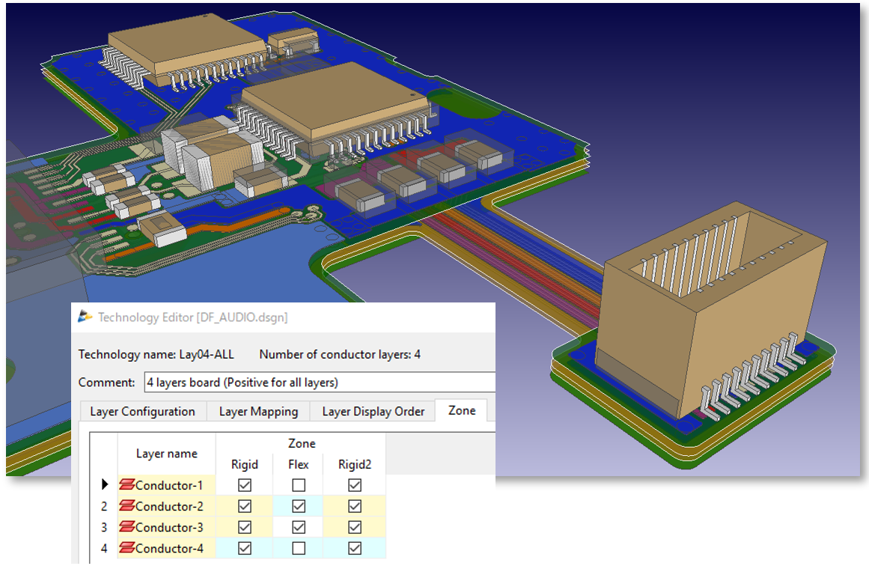Disable the Rigid zone for Conductor-2
The width and height of the screenshot is (869, 566).
(x=245, y=506)
